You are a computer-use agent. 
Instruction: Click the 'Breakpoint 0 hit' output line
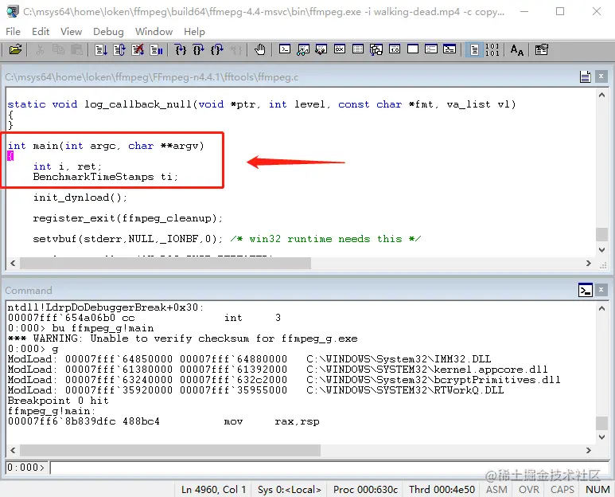pos(58,401)
